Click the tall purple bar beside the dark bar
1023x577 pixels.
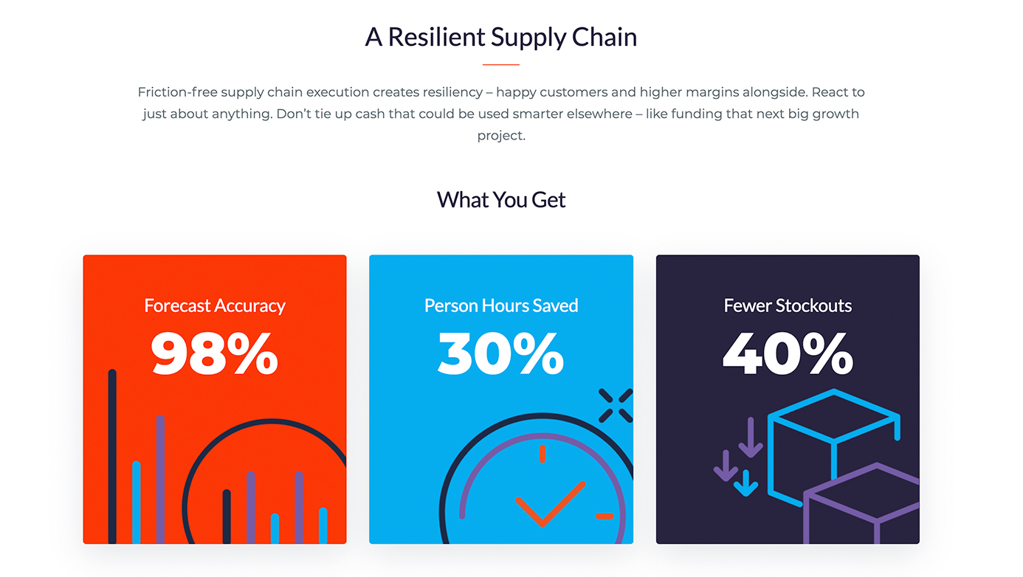click(x=160, y=480)
